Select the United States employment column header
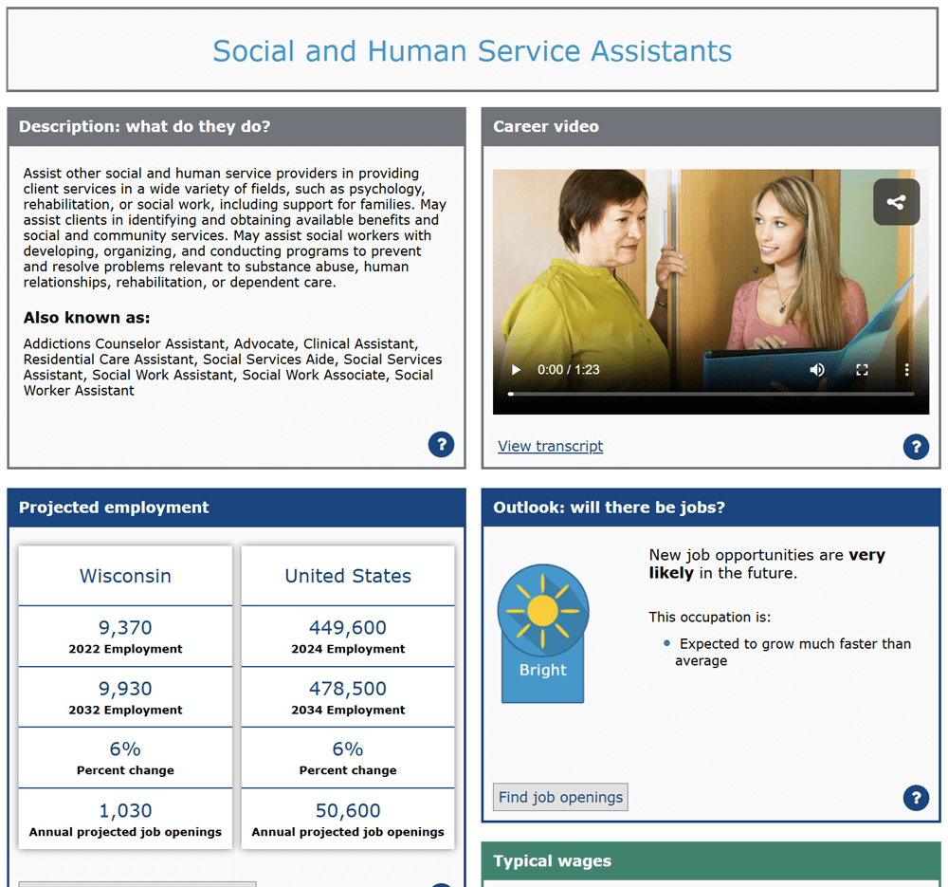Viewport: 948px width, 887px height. [347, 577]
